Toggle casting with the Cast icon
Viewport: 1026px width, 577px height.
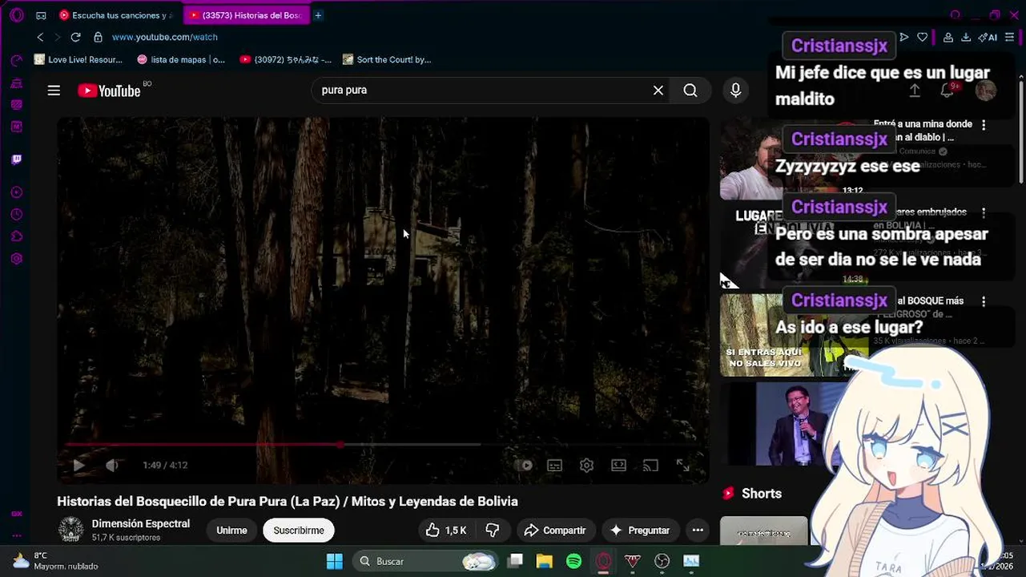(650, 465)
